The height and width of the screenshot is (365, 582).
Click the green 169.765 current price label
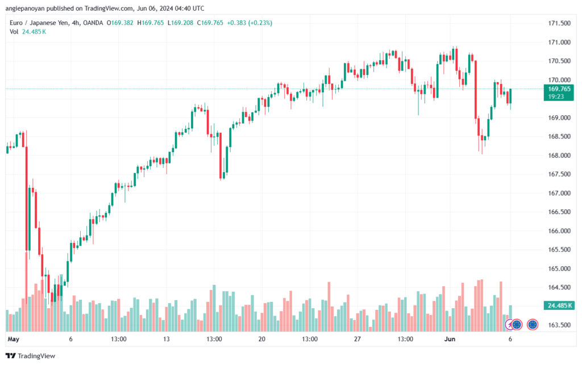(560, 89)
